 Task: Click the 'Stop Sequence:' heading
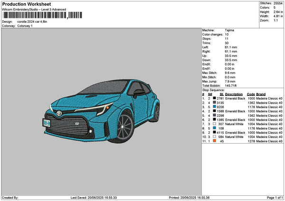213,90
